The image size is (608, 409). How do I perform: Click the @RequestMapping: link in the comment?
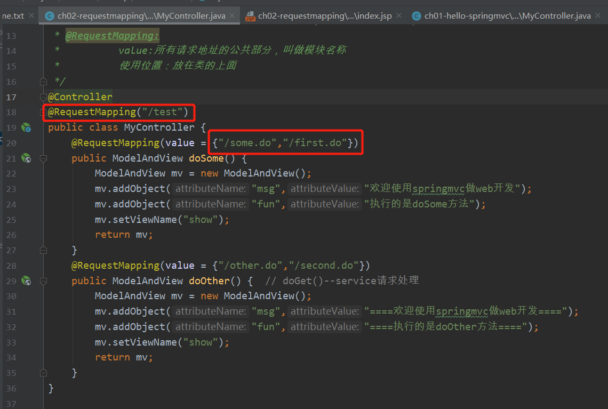click(112, 36)
